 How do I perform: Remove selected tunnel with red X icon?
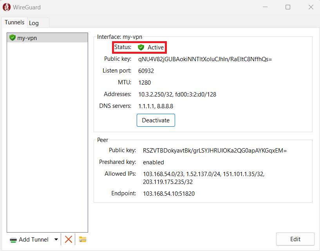[x=69, y=239]
